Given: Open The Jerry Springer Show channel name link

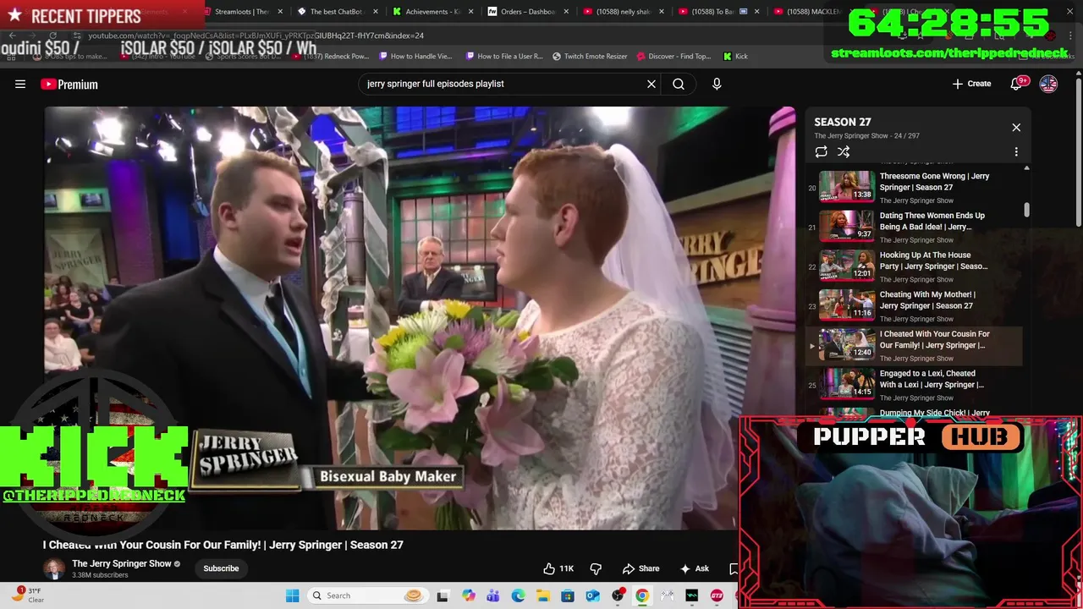Looking at the screenshot, I should coord(122,563).
